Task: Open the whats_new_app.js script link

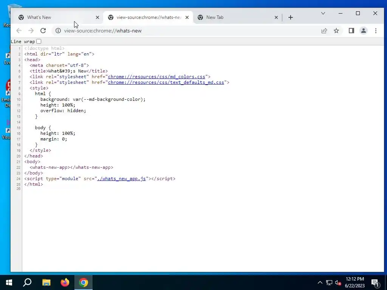Action: click(x=121, y=179)
